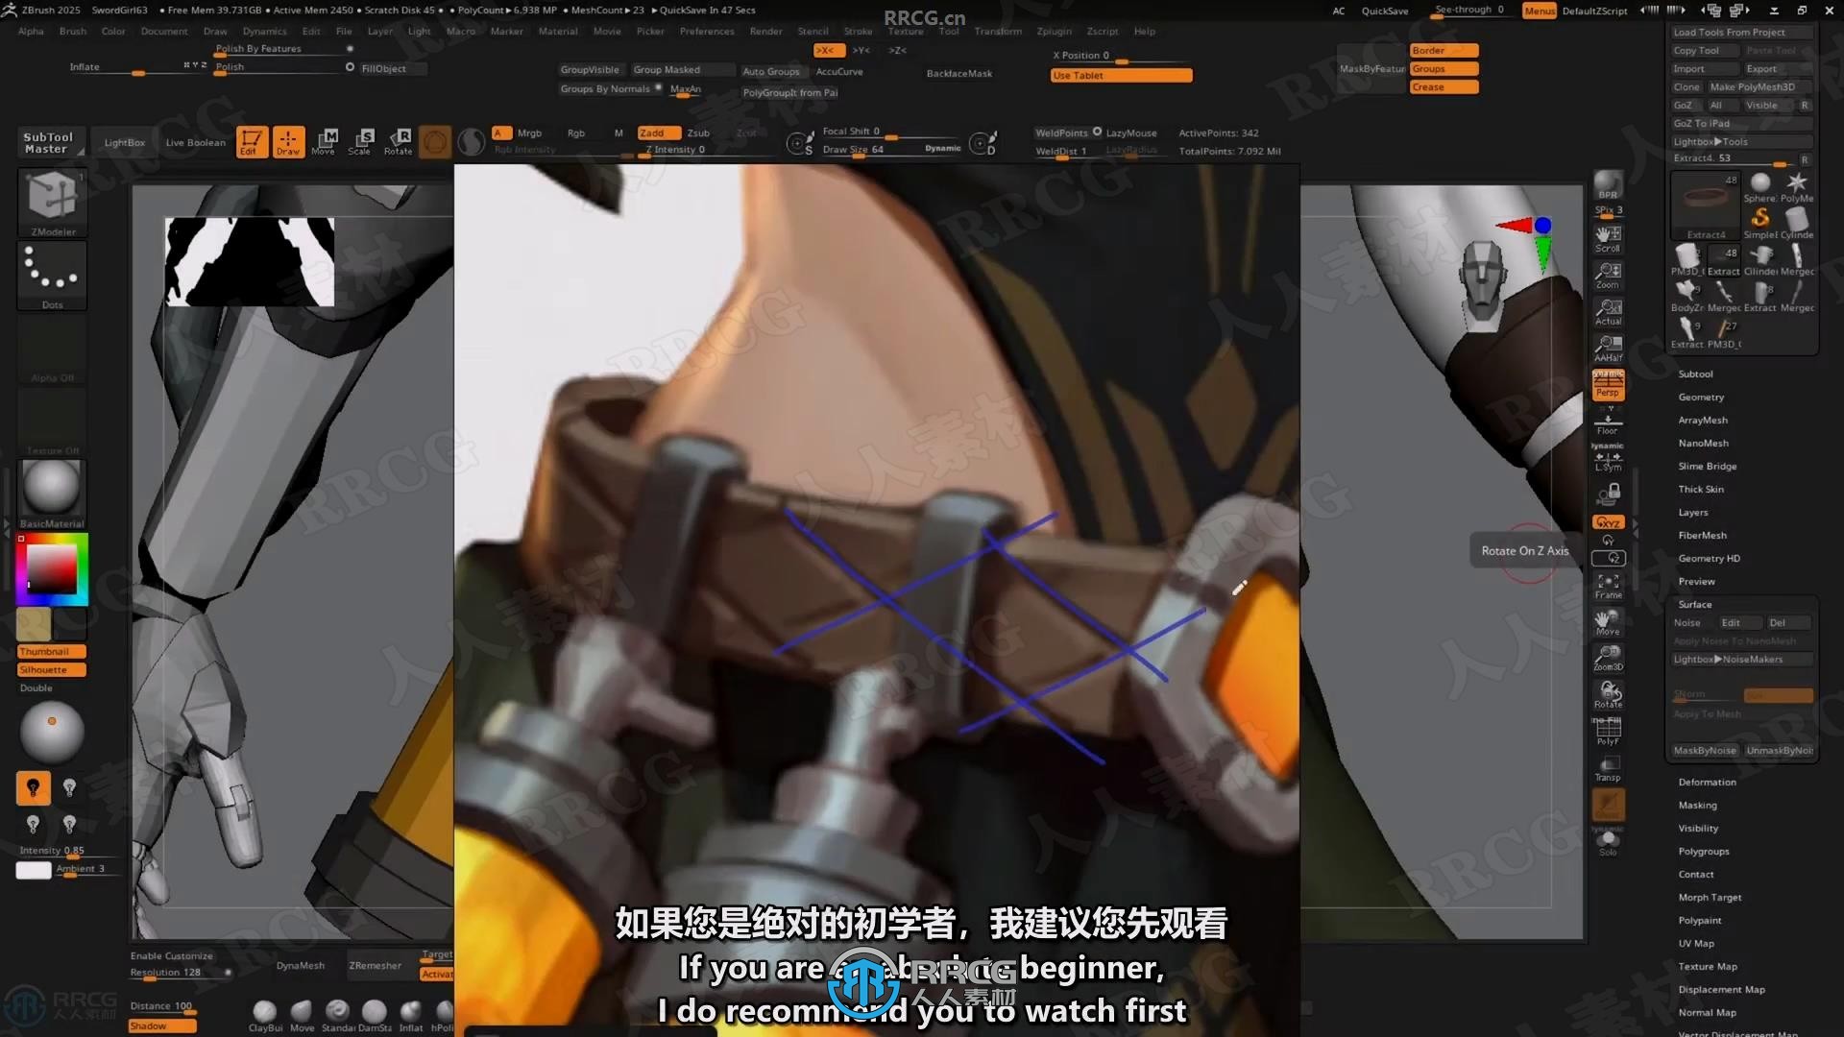This screenshot has width=1844, height=1037.
Task: Open the BasicMaterial material sphere
Action: (x=52, y=494)
